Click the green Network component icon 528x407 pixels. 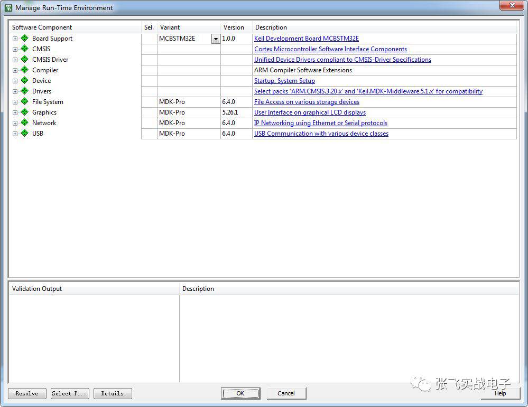24,123
